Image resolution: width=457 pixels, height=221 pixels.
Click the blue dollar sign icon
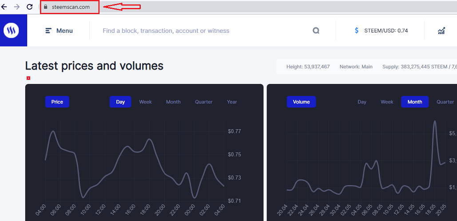(357, 31)
